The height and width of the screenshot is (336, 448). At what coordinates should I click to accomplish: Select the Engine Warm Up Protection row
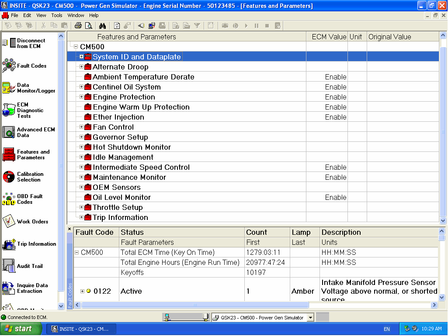pyautogui.click(x=141, y=107)
